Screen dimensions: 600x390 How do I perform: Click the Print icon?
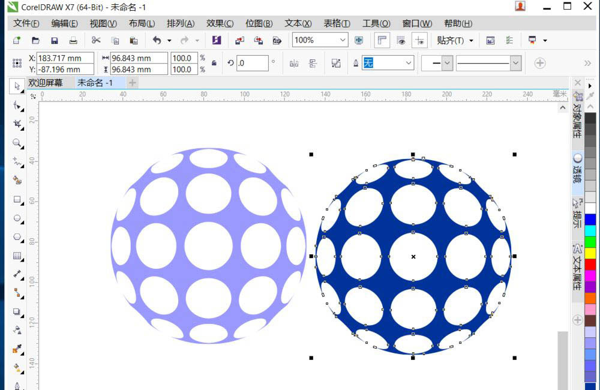73,40
